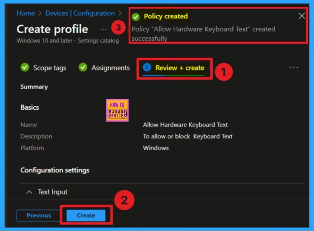Image resolution: width=314 pixels, height=231 pixels.
Task: Click green checkmark icon beside Assignments
Action: click(x=83, y=67)
